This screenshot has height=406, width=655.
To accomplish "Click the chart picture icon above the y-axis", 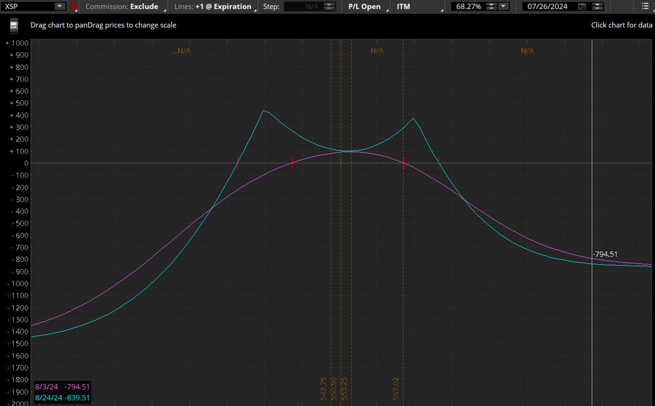I will [x=14, y=25].
